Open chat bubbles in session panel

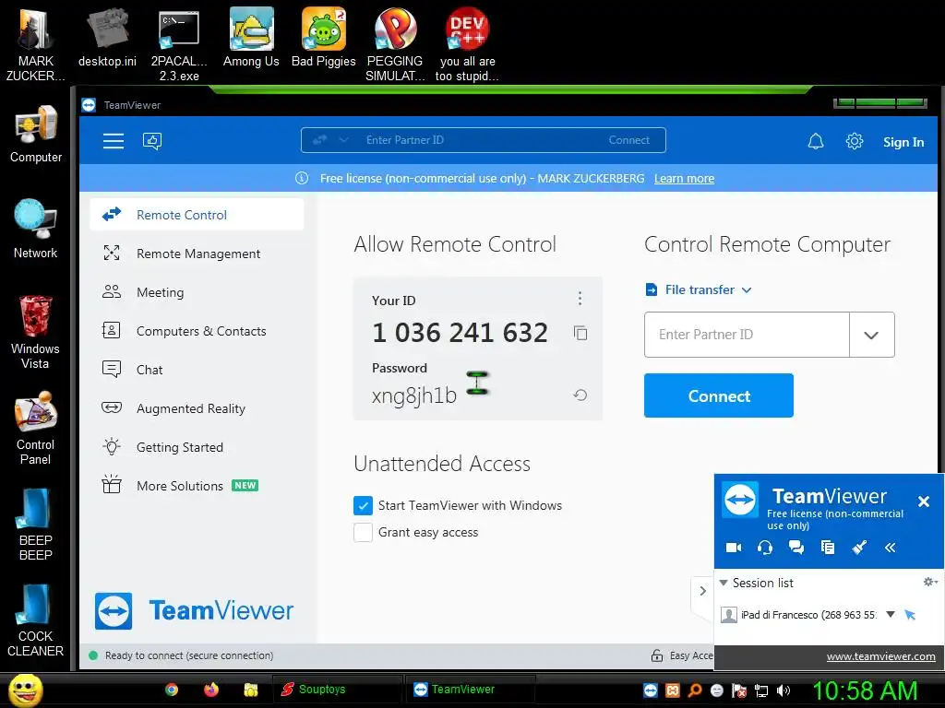[x=796, y=548]
